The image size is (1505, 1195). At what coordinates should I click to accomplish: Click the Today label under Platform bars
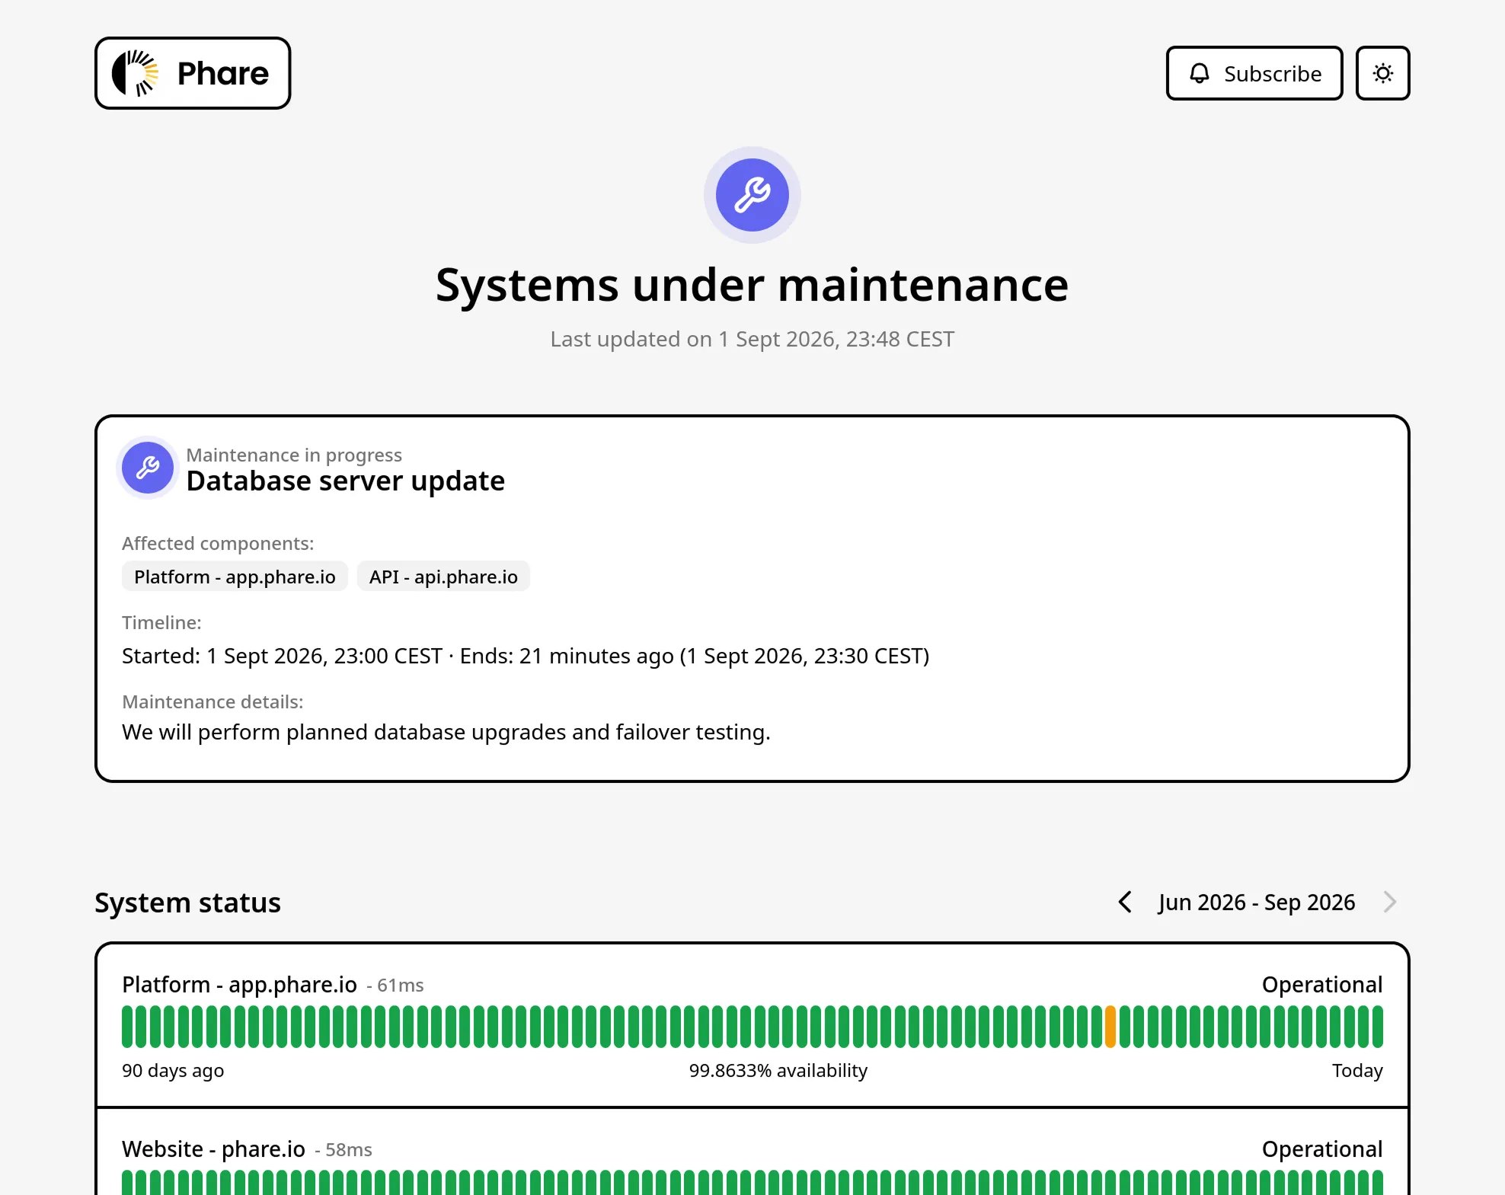click(x=1357, y=1071)
